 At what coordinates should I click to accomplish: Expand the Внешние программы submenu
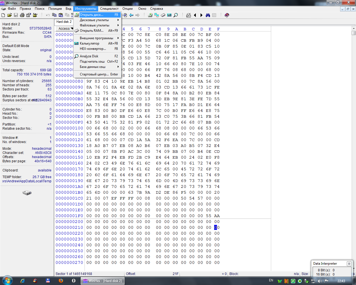point(97,38)
